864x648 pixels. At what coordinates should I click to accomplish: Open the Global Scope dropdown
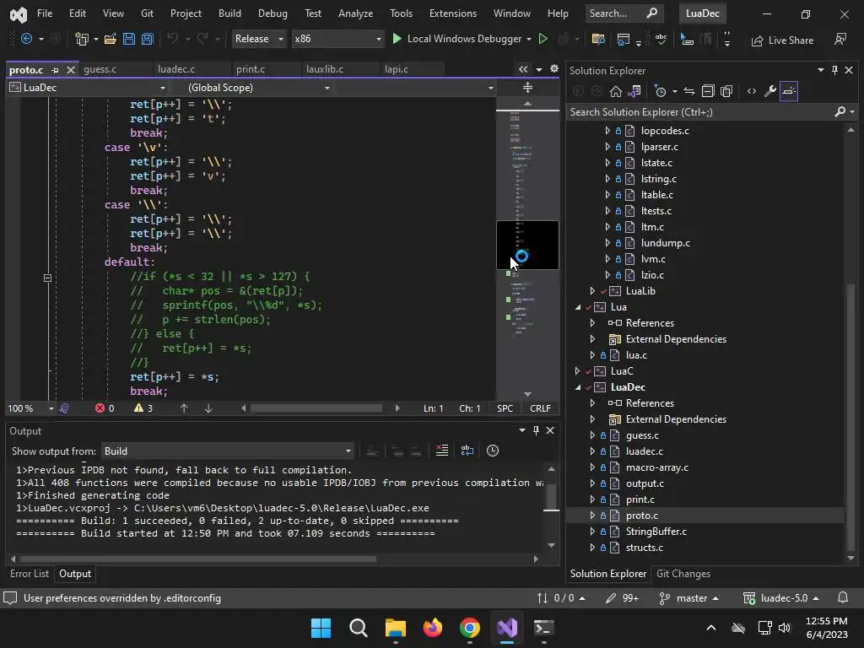257,88
